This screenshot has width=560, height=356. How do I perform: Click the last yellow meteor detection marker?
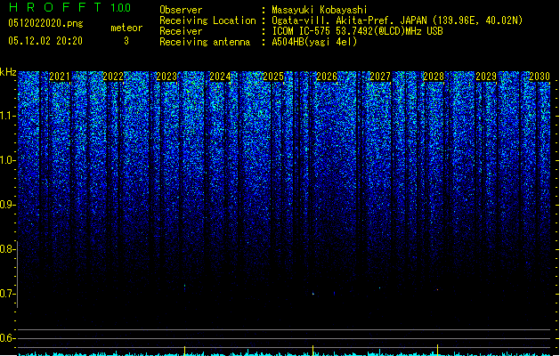(437, 351)
